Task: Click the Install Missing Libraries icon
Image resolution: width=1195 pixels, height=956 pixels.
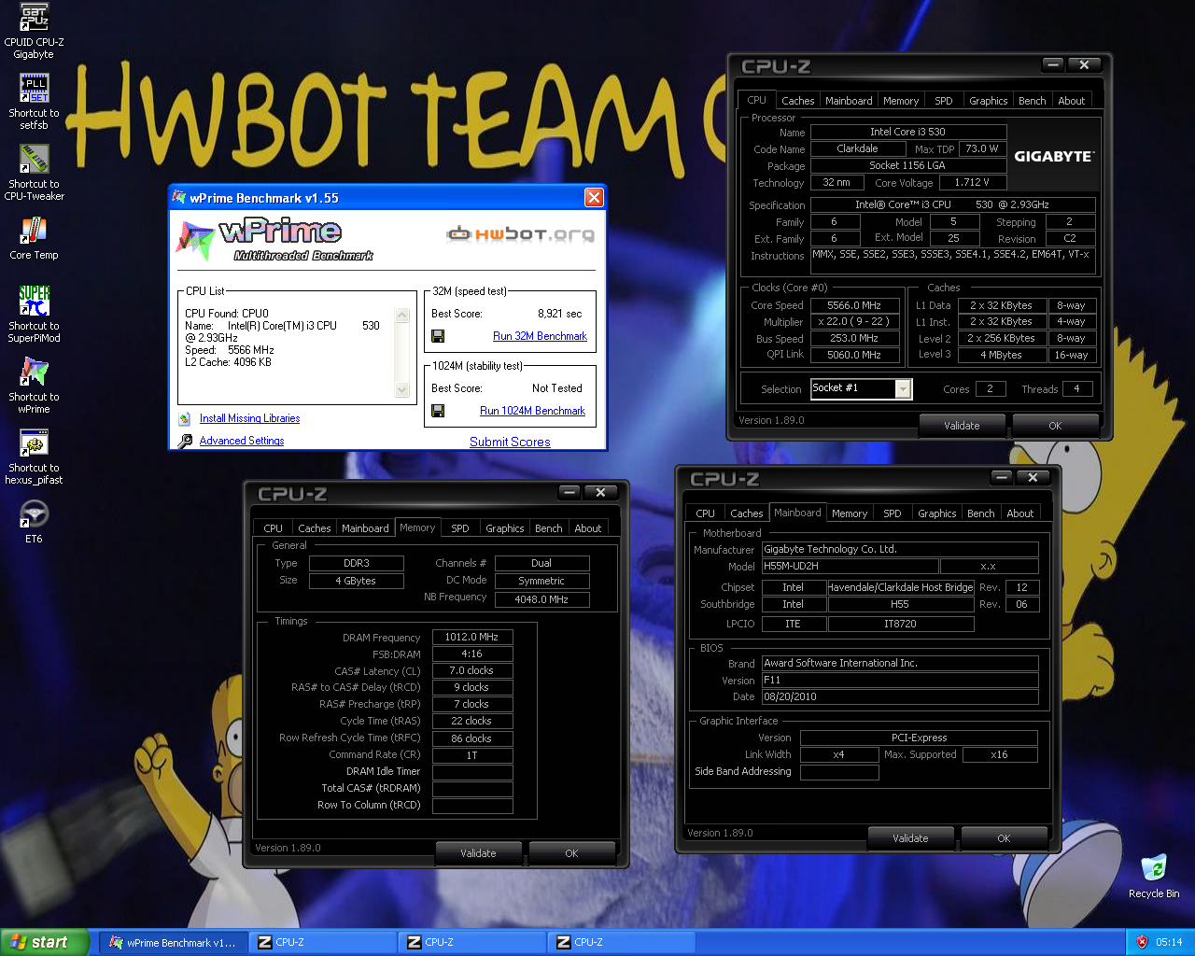Action: 184,418
